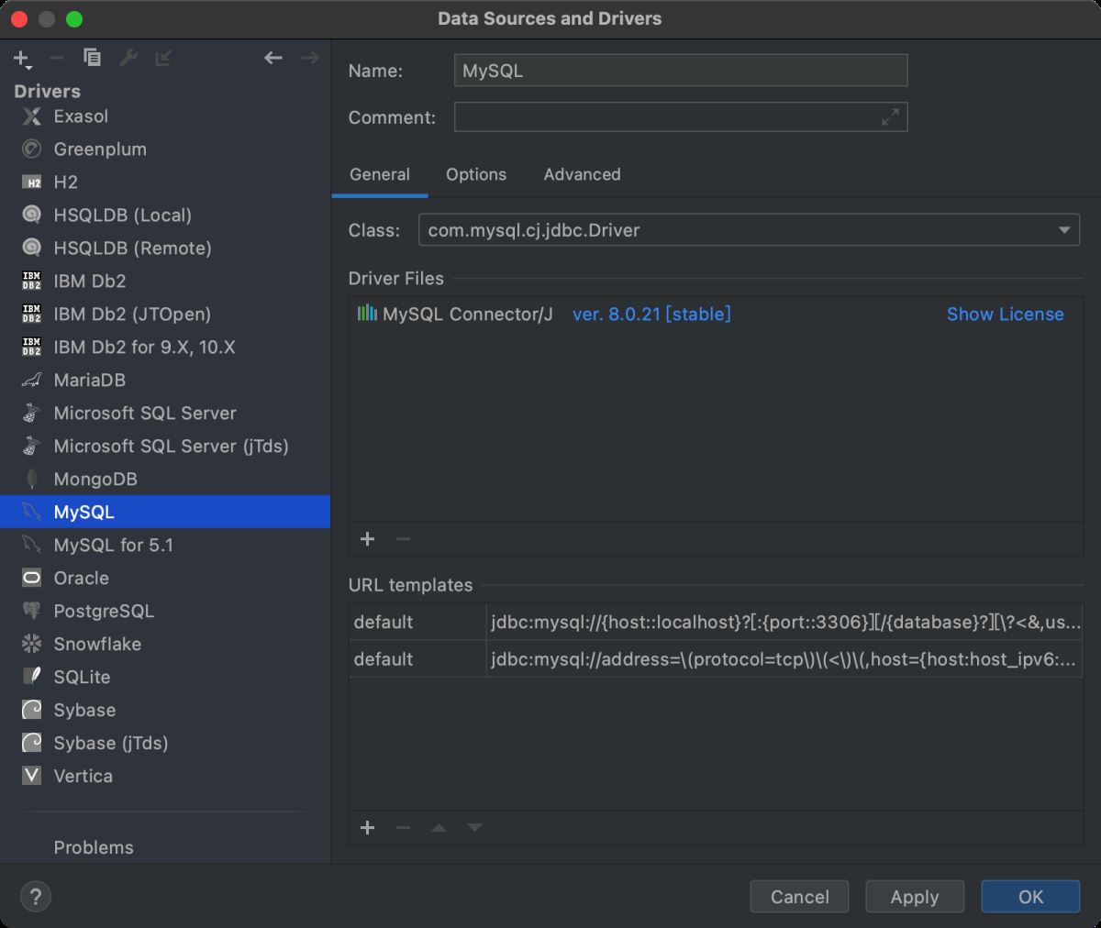Open the Class dropdown arrow
Image resolution: width=1101 pixels, height=928 pixels.
[x=1064, y=230]
